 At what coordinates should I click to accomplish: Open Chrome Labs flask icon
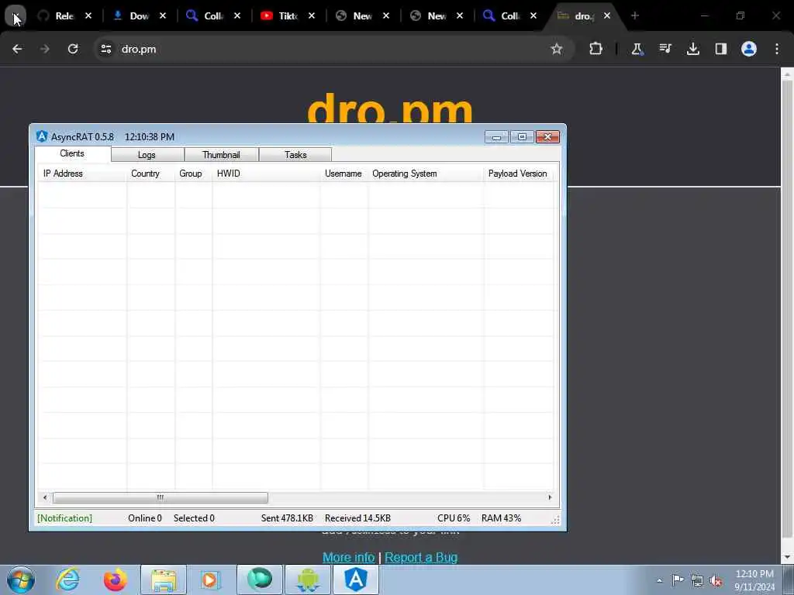(x=637, y=49)
